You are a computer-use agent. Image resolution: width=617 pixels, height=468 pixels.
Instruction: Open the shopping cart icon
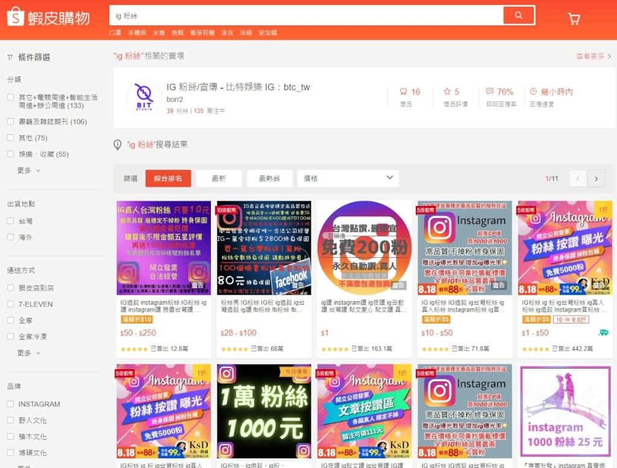click(x=574, y=18)
